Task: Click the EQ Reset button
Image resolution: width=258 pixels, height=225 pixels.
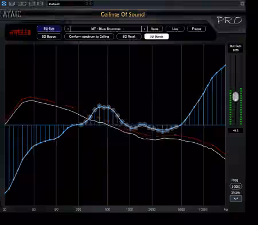Action: click(x=129, y=37)
